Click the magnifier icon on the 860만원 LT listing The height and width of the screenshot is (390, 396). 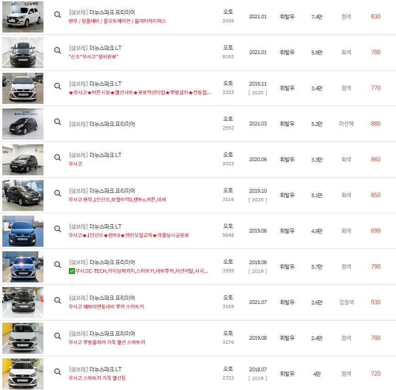pyautogui.click(x=57, y=158)
